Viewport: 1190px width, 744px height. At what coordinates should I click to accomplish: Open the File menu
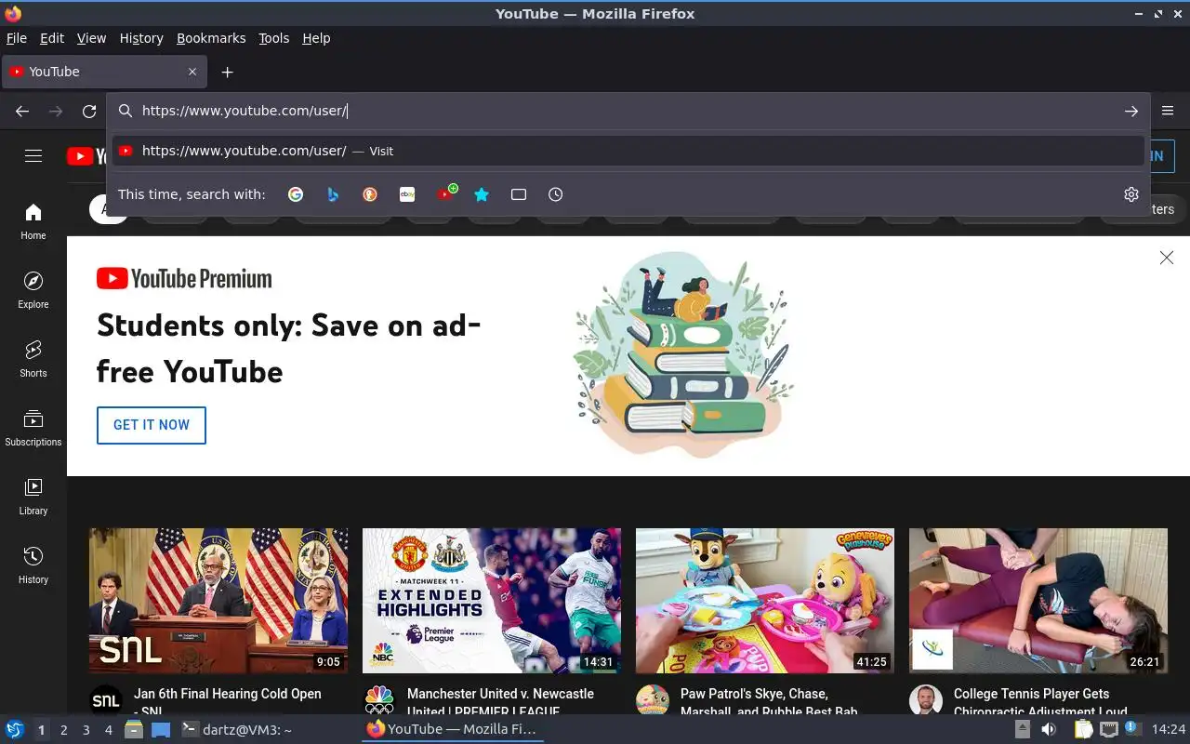16,38
